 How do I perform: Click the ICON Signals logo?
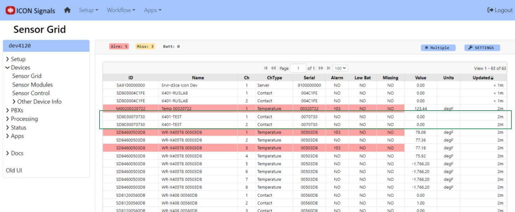[x=31, y=10]
